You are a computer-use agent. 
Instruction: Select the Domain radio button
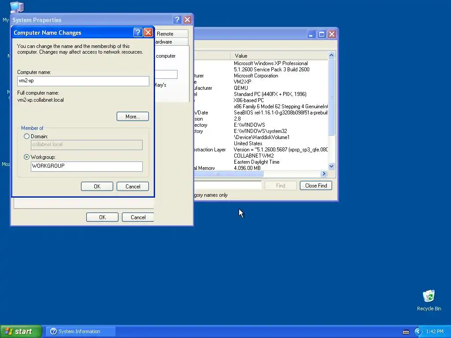tap(27, 136)
